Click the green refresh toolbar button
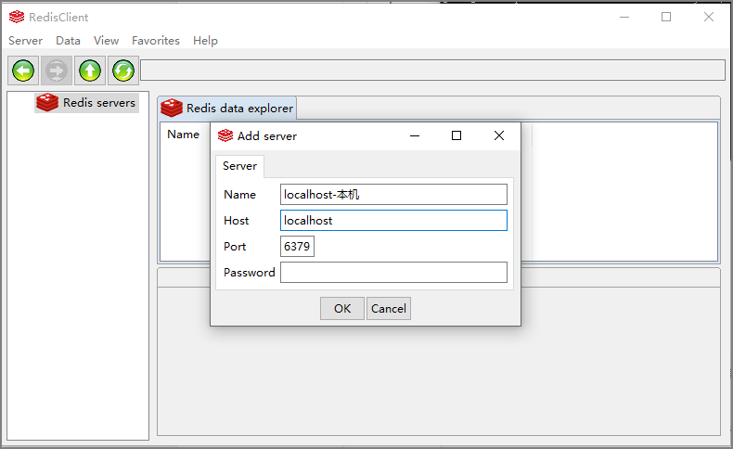The height and width of the screenshot is (449, 733). click(123, 71)
